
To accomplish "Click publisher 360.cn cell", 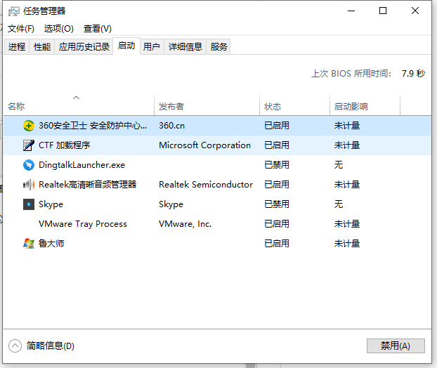I will 171,126.
